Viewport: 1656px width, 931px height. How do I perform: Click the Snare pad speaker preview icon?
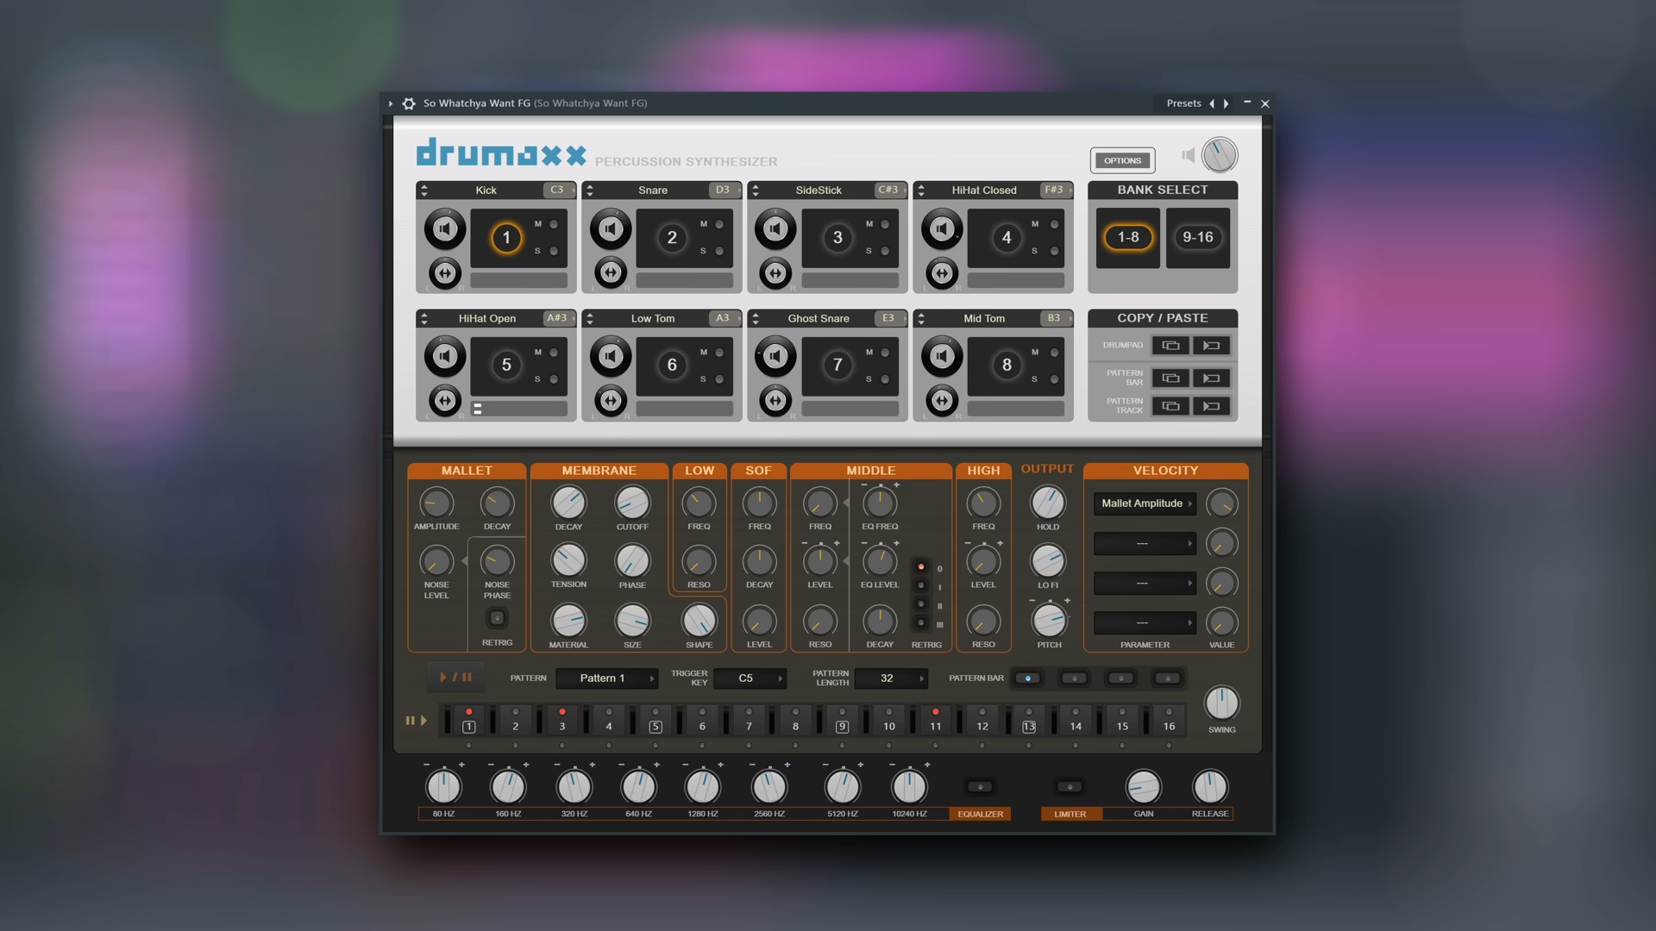pyautogui.click(x=611, y=228)
